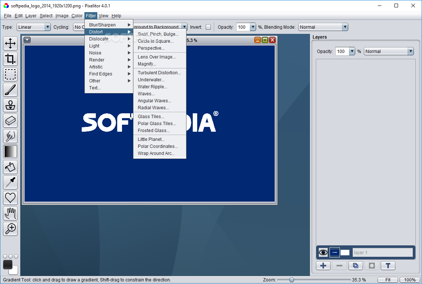Toggle visibility eye of layer 1
This screenshot has height=284, width=422.
pos(323,253)
